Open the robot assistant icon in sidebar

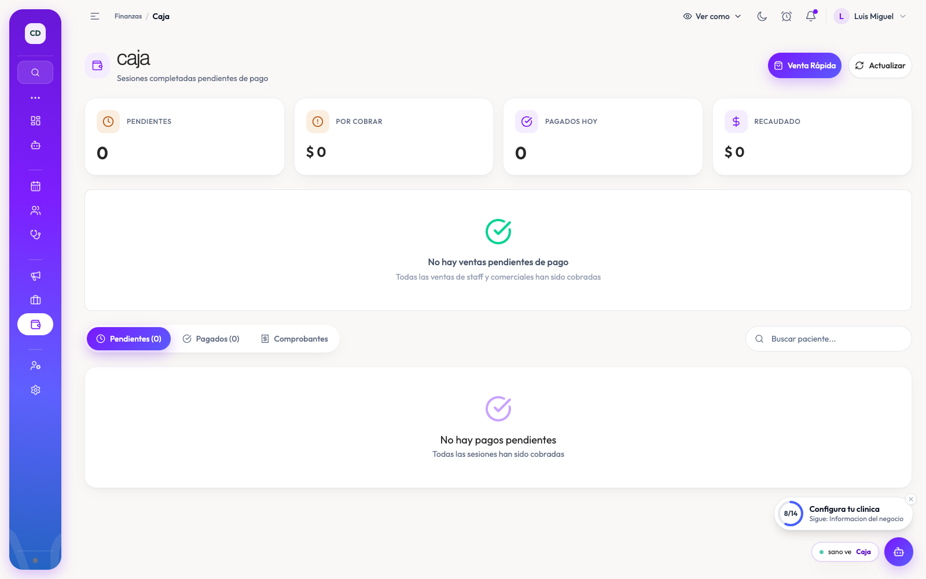click(x=35, y=145)
